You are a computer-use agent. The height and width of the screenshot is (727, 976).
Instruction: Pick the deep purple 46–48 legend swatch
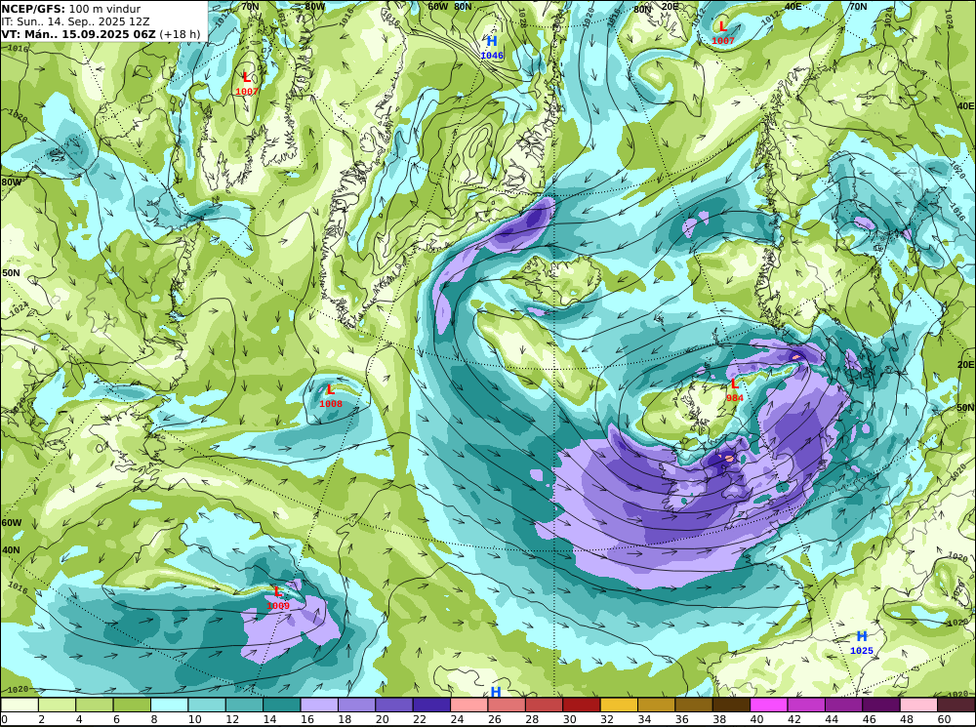click(x=880, y=705)
